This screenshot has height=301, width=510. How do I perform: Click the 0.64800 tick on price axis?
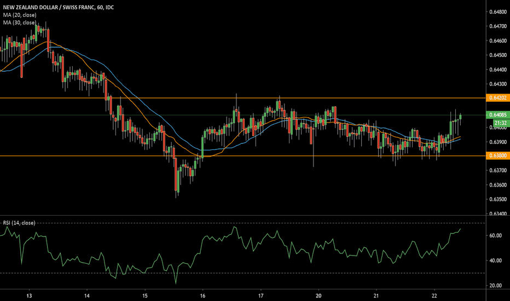[497, 11]
